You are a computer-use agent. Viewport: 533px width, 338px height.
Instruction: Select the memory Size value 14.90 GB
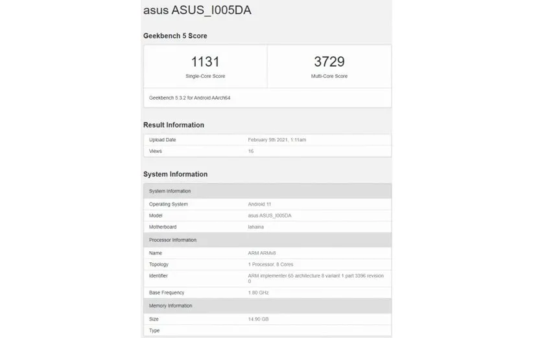click(259, 319)
